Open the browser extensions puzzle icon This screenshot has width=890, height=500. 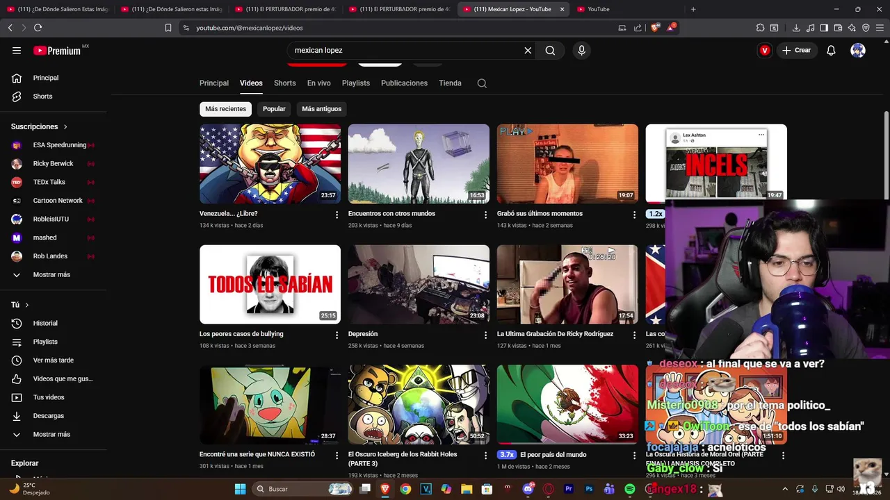[x=760, y=28]
